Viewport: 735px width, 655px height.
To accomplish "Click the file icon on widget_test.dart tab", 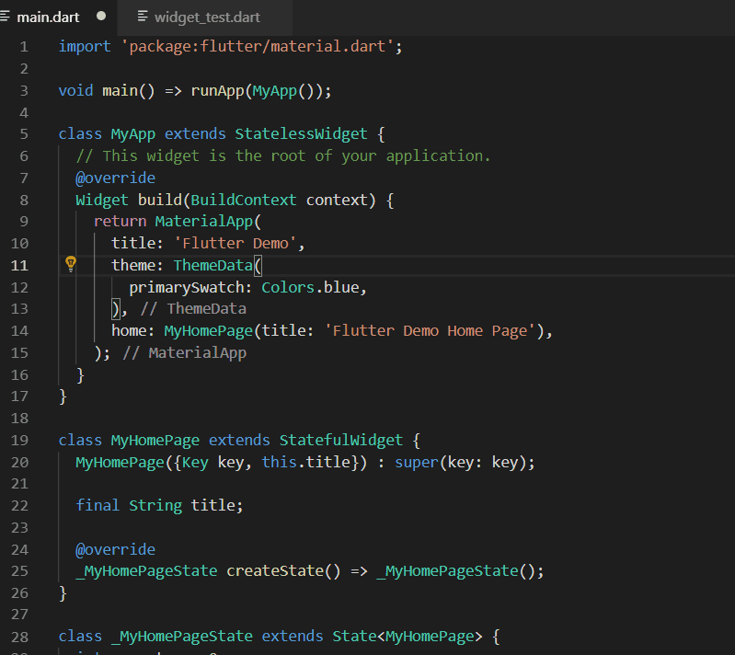I will pyautogui.click(x=143, y=17).
